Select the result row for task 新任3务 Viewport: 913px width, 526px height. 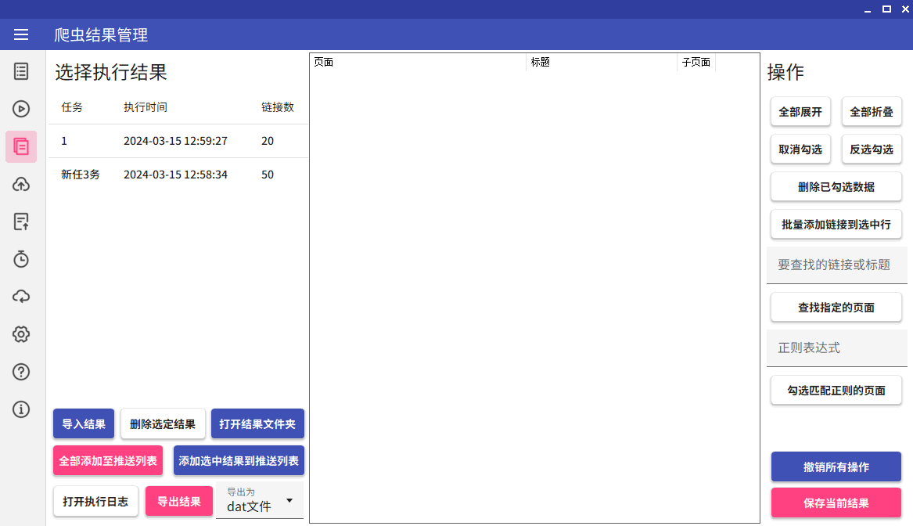(x=178, y=175)
